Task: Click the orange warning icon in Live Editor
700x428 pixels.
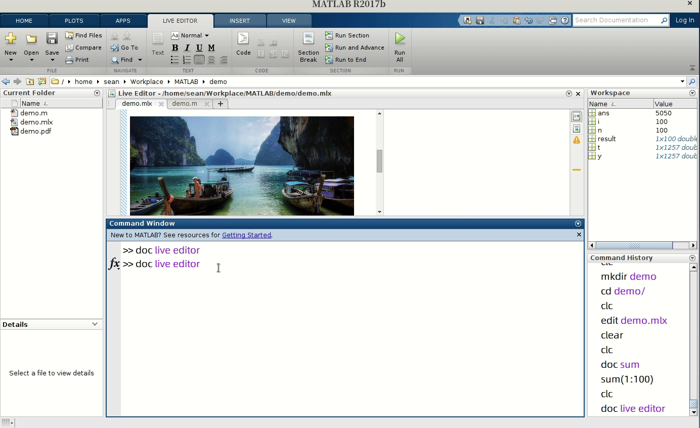Action: coord(577,140)
